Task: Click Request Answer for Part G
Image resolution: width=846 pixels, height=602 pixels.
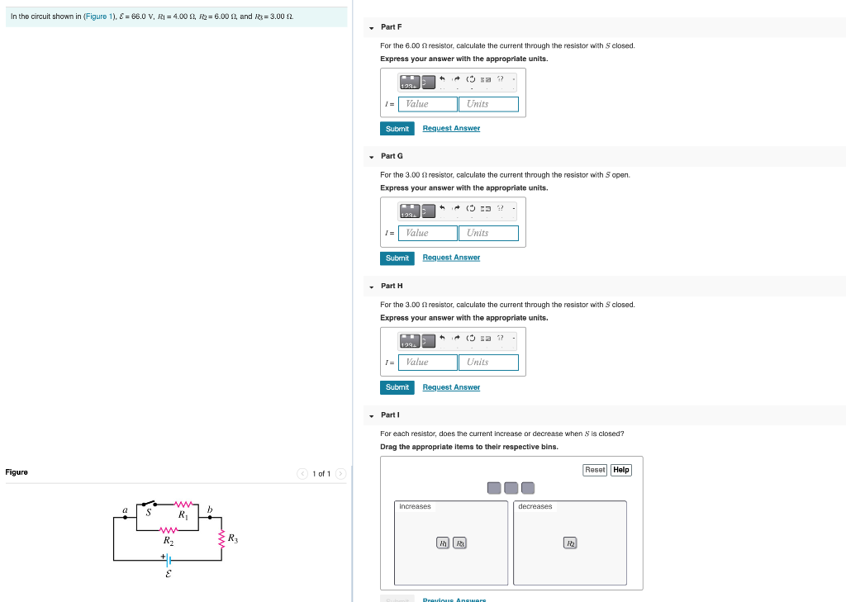Action: (451, 257)
